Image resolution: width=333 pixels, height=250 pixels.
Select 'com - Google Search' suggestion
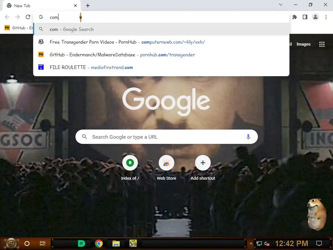tap(161, 29)
